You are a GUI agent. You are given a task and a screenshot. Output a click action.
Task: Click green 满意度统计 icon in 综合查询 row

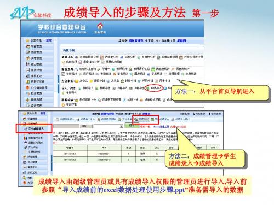[153, 69]
